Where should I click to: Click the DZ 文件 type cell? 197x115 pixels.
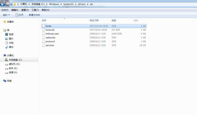tap(116, 30)
